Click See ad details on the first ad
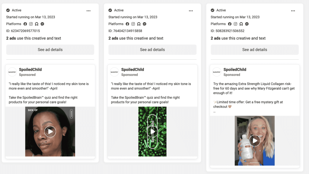 pos(50,50)
